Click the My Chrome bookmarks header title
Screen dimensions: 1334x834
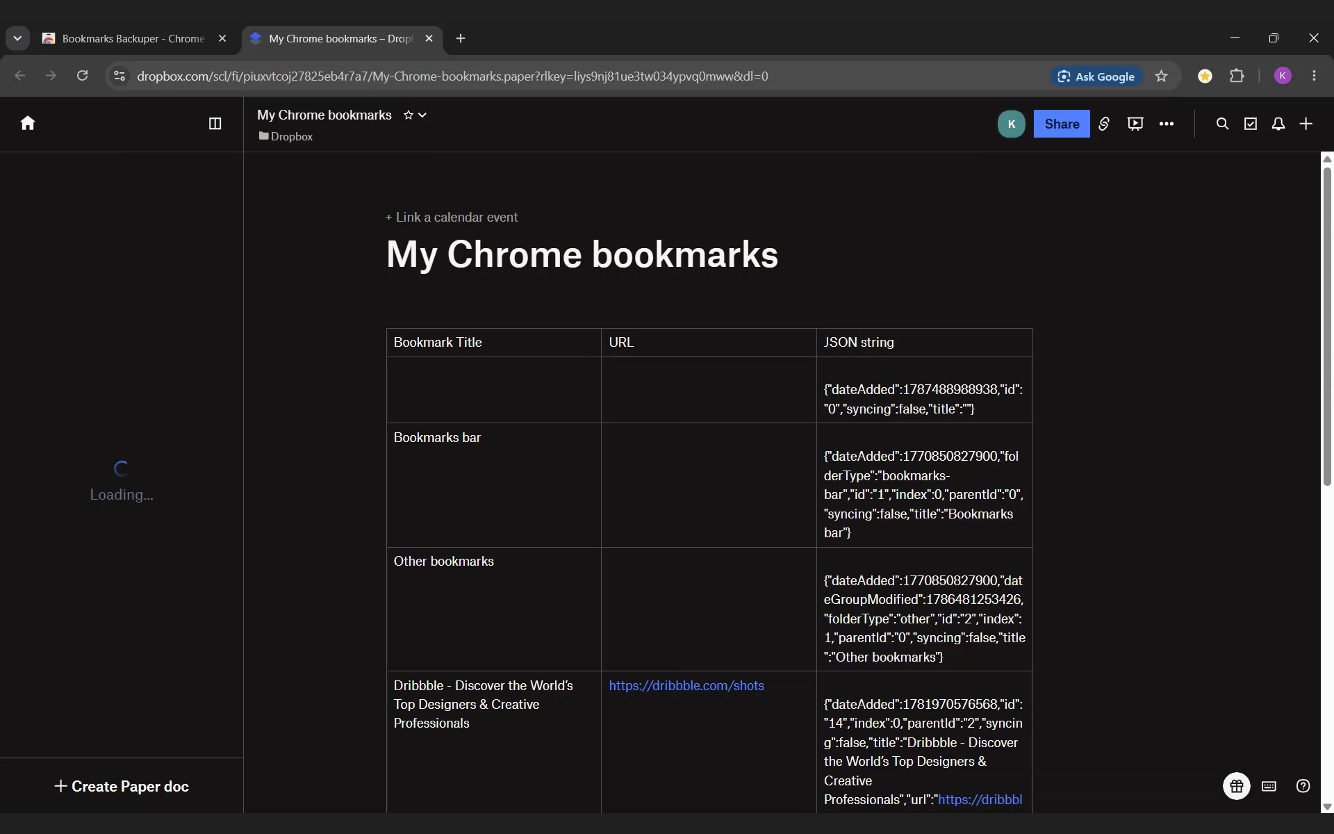pos(324,115)
